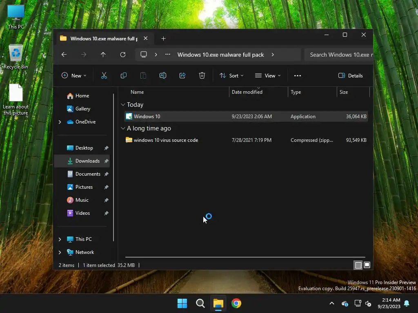This screenshot has width=418, height=313.
Task: Click the Delete trash icon
Action: coord(202,75)
